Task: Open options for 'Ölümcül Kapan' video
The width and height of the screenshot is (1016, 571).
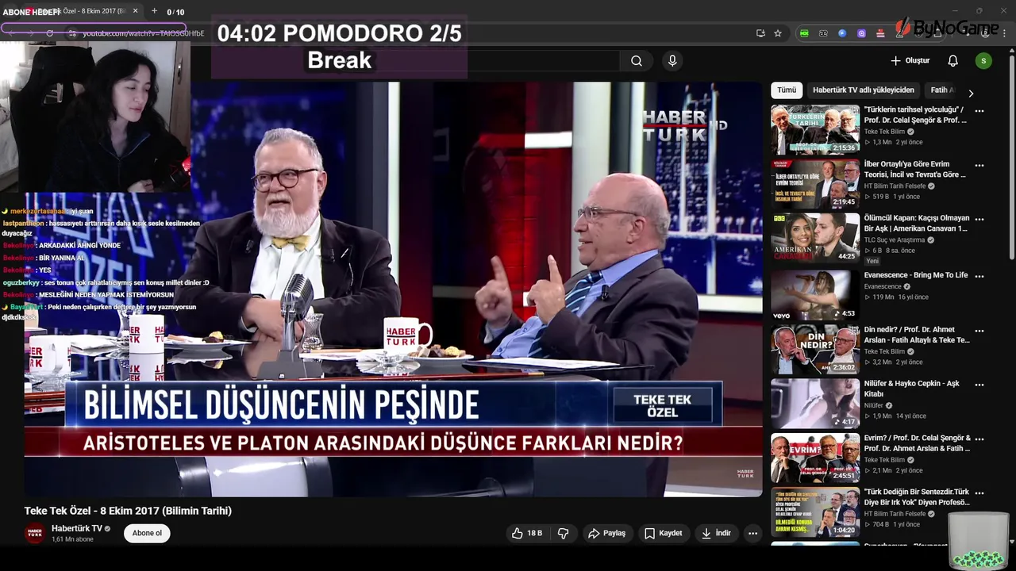Action: (979, 219)
